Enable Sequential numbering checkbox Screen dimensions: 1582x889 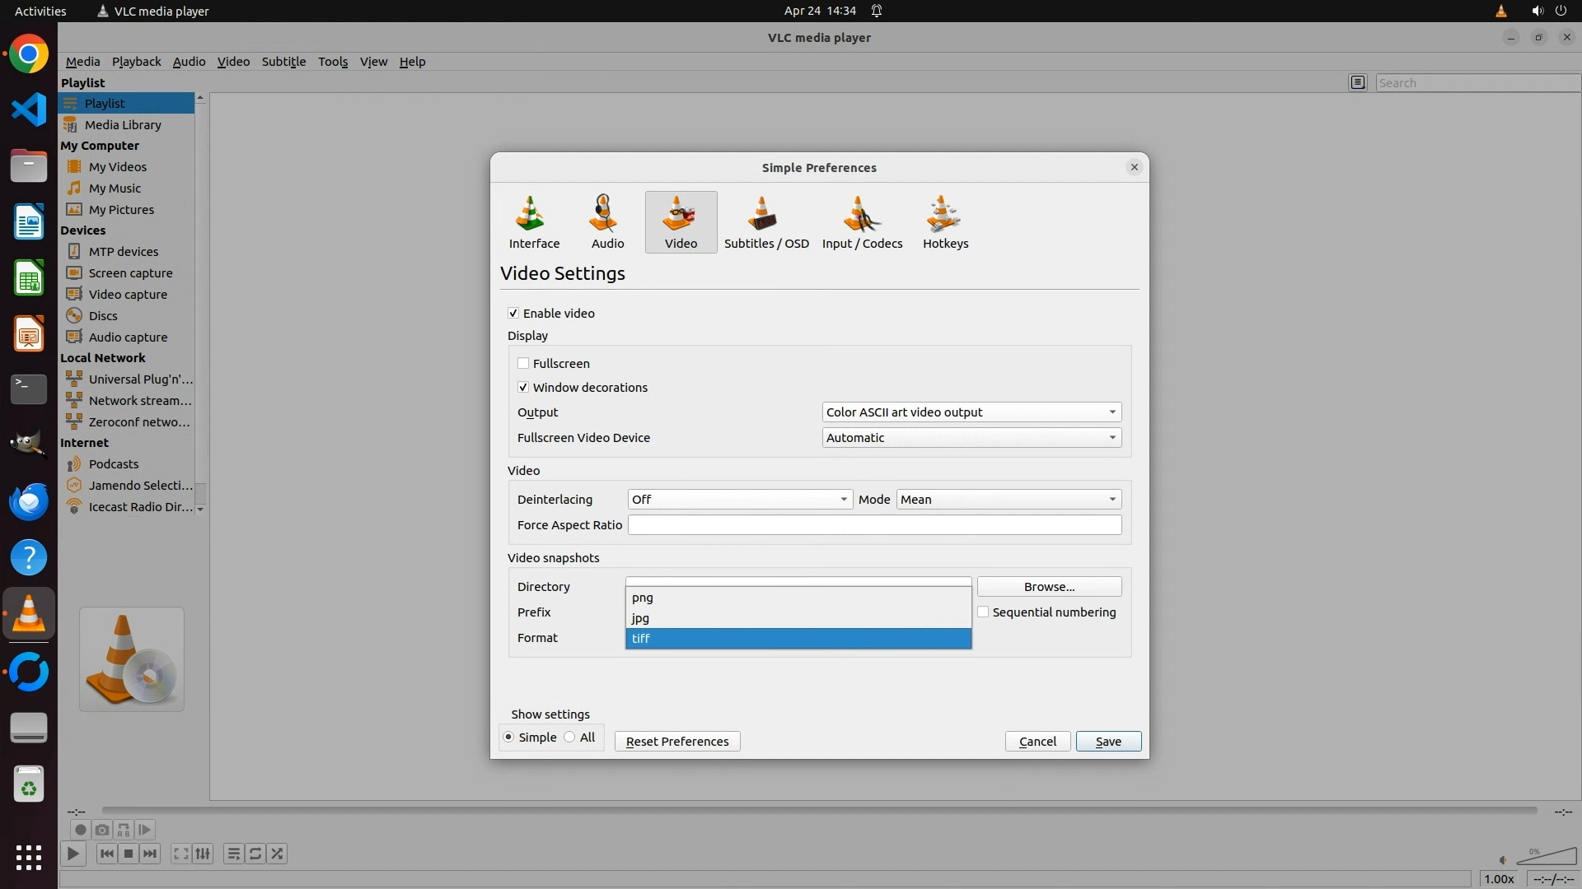[983, 612]
